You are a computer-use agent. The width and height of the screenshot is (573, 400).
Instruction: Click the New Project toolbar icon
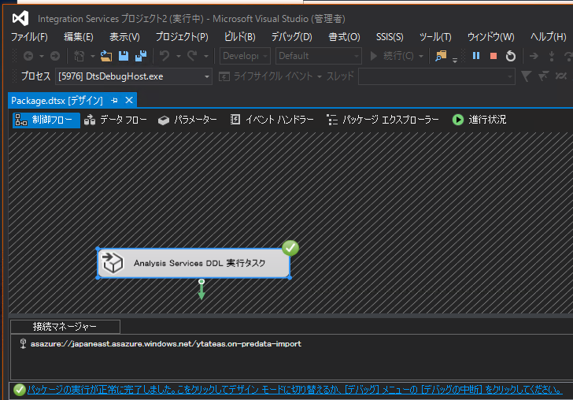coord(79,56)
